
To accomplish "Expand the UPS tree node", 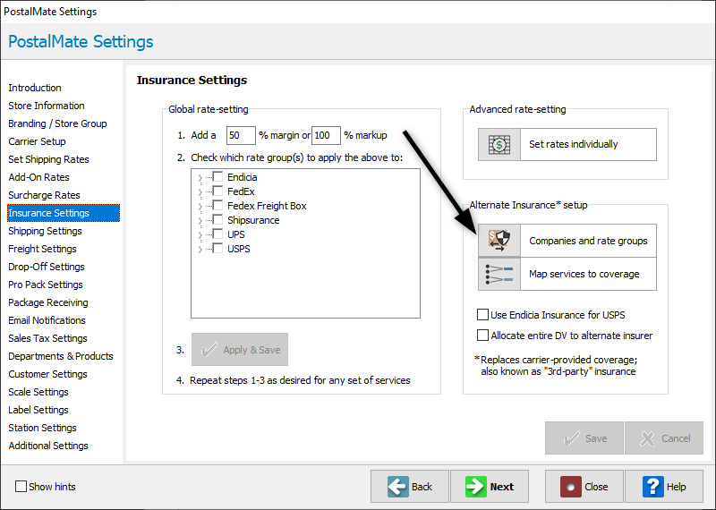I will (x=200, y=234).
